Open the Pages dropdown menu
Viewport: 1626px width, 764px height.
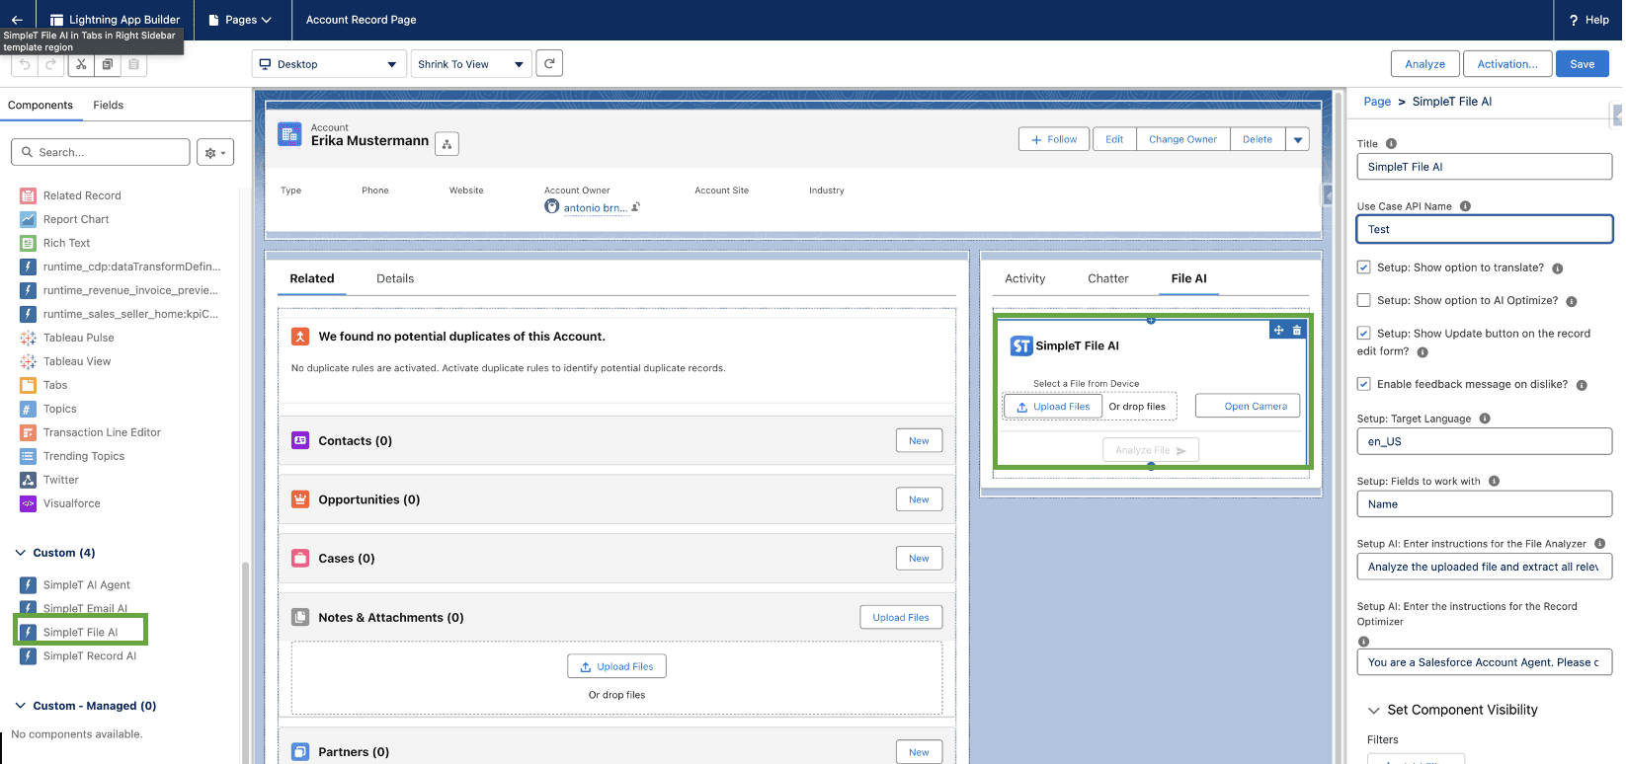[x=240, y=20]
